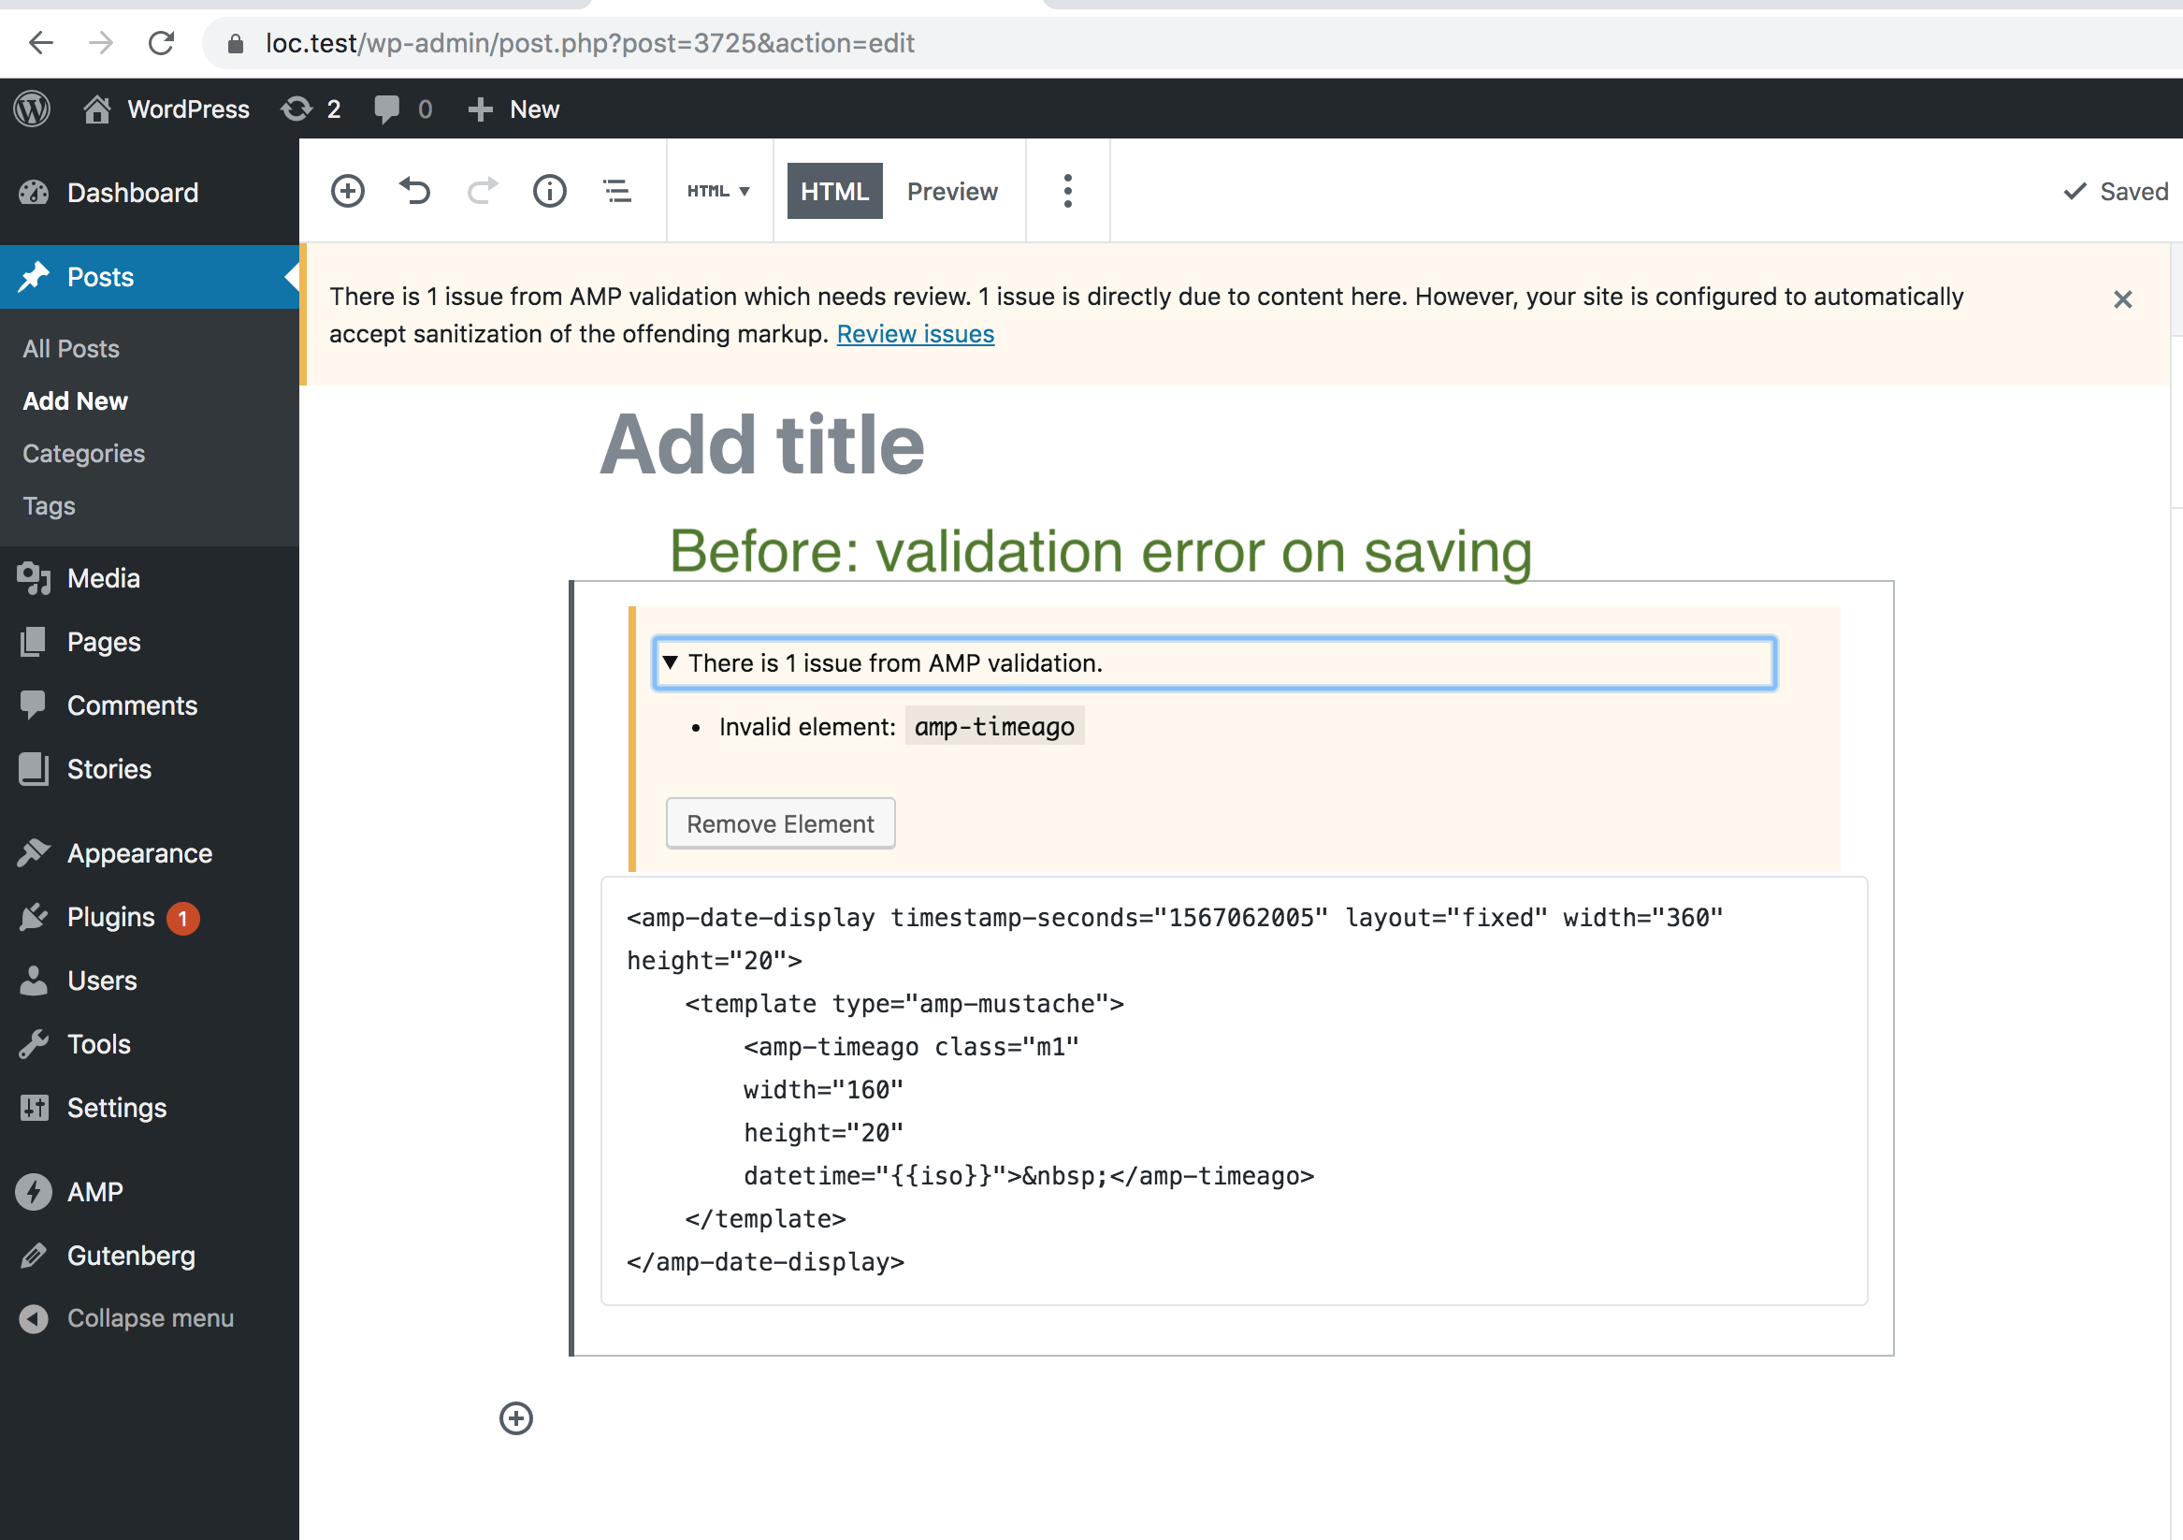This screenshot has width=2183, height=1540.
Task: Show content structure info
Action: coord(550,191)
